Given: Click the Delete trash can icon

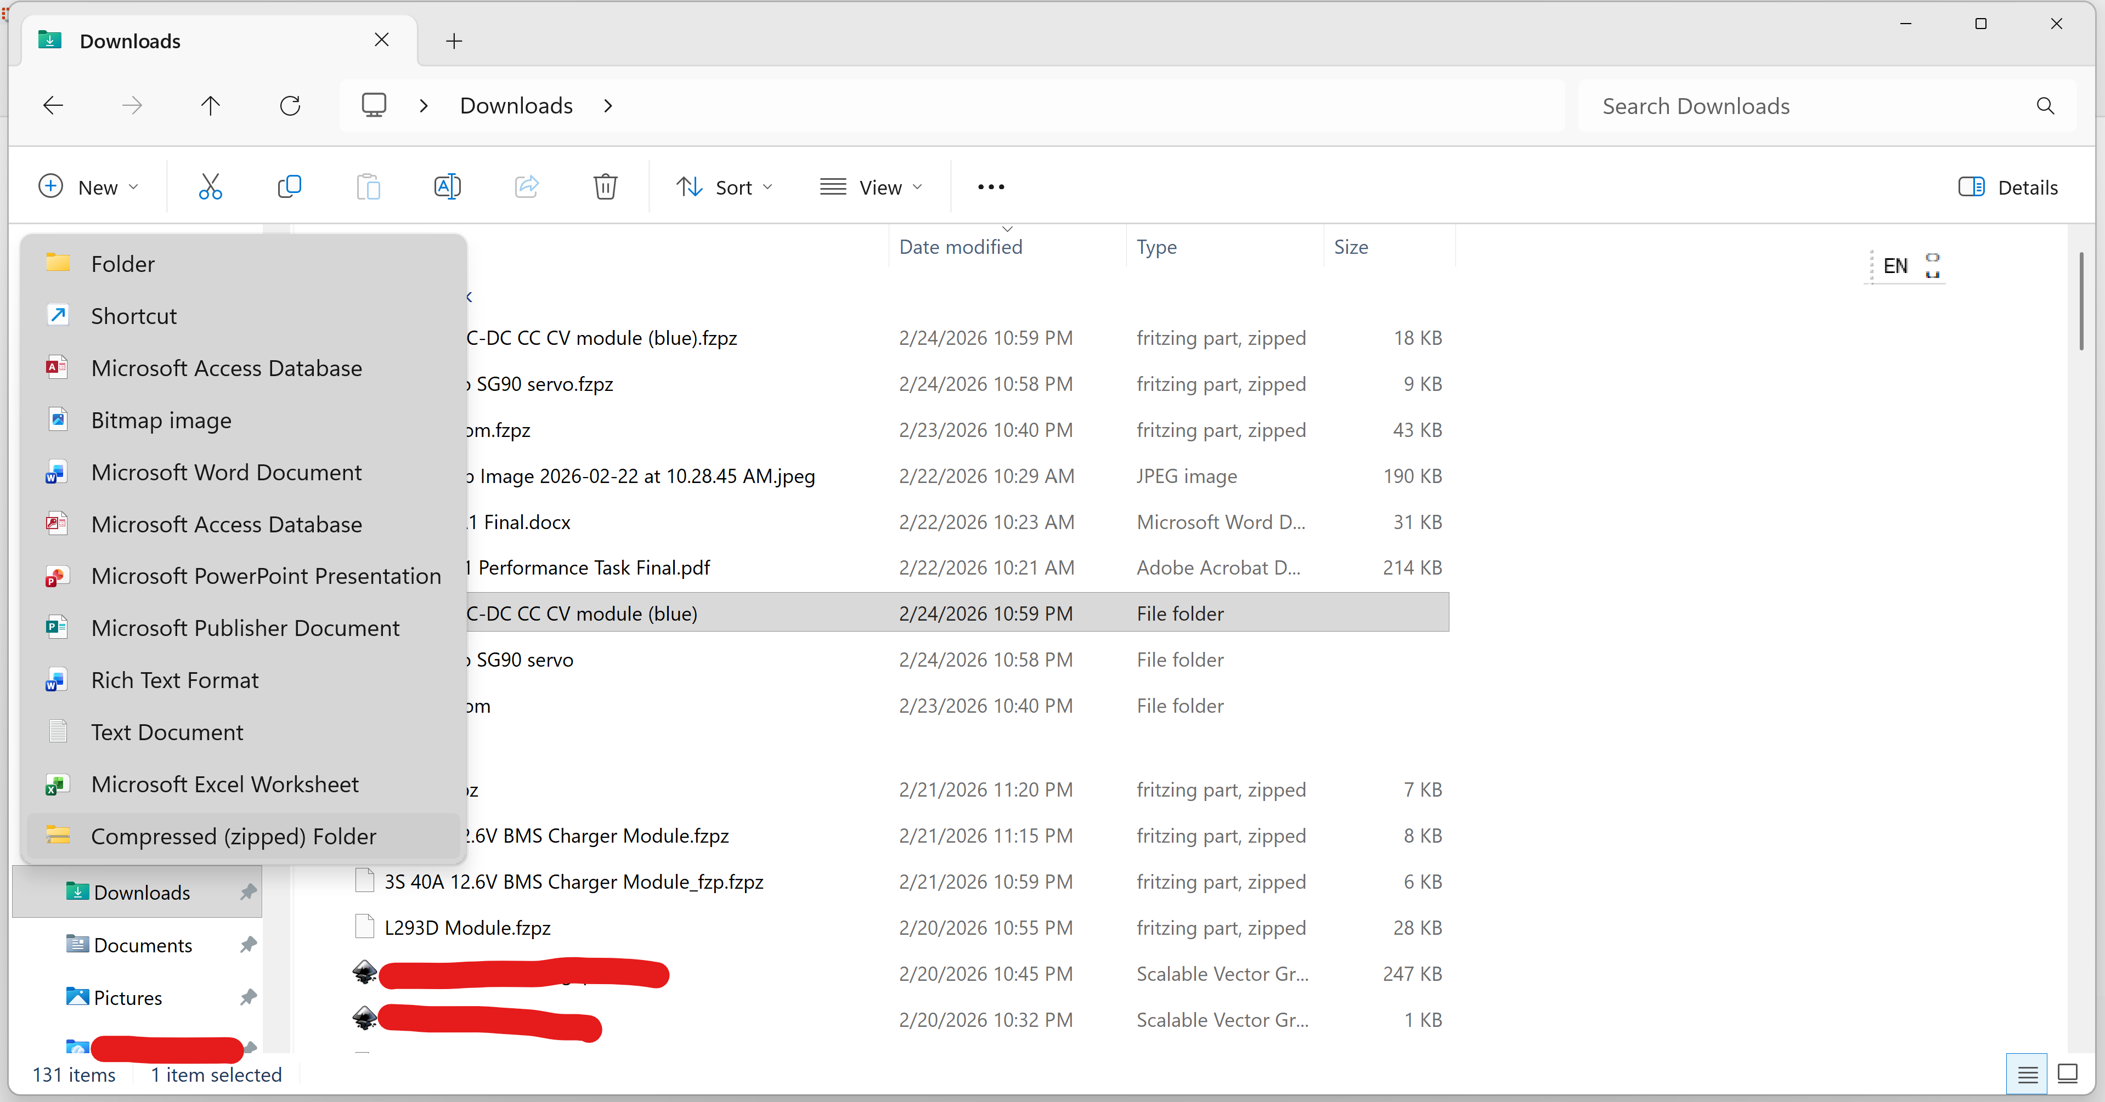Looking at the screenshot, I should click(605, 187).
